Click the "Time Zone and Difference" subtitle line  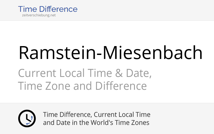pyautogui.click(x=82, y=86)
